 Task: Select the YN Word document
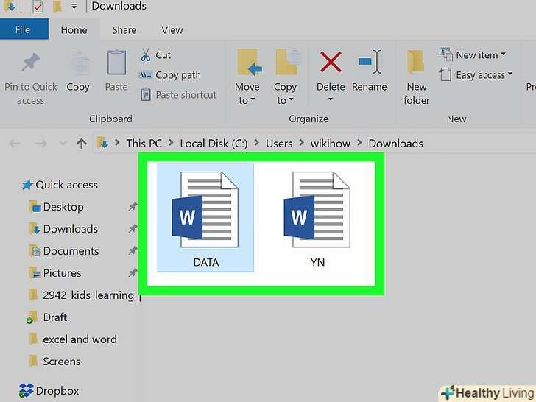tap(317, 218)
